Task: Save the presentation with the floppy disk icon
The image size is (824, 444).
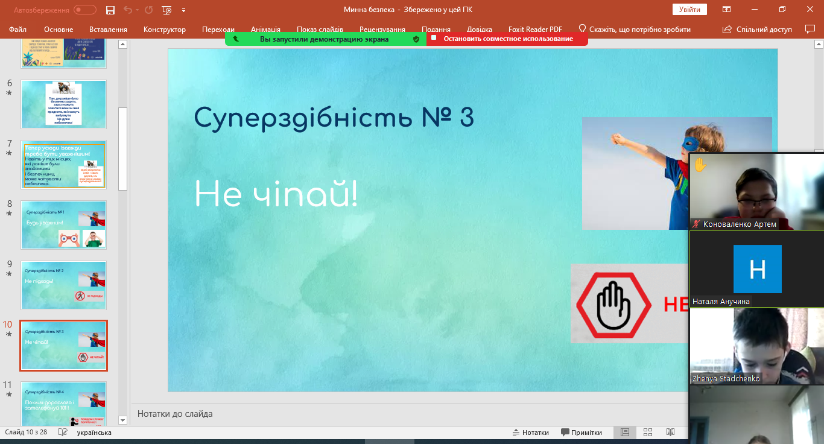Action: (x=110, y=10)
